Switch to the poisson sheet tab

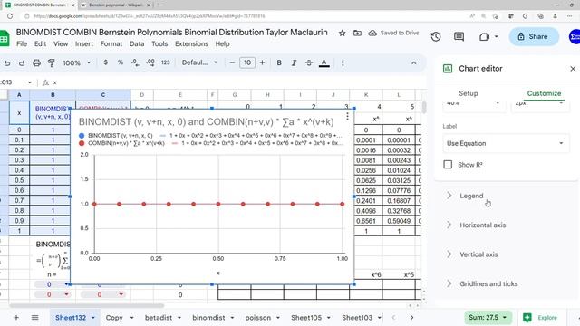click(257, 318)
